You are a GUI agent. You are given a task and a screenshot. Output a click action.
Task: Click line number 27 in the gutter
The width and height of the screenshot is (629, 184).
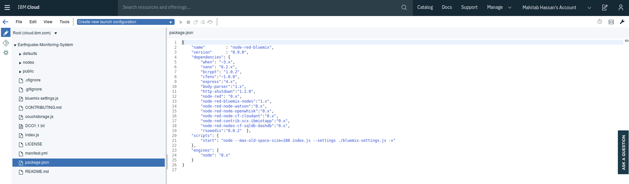174,170
